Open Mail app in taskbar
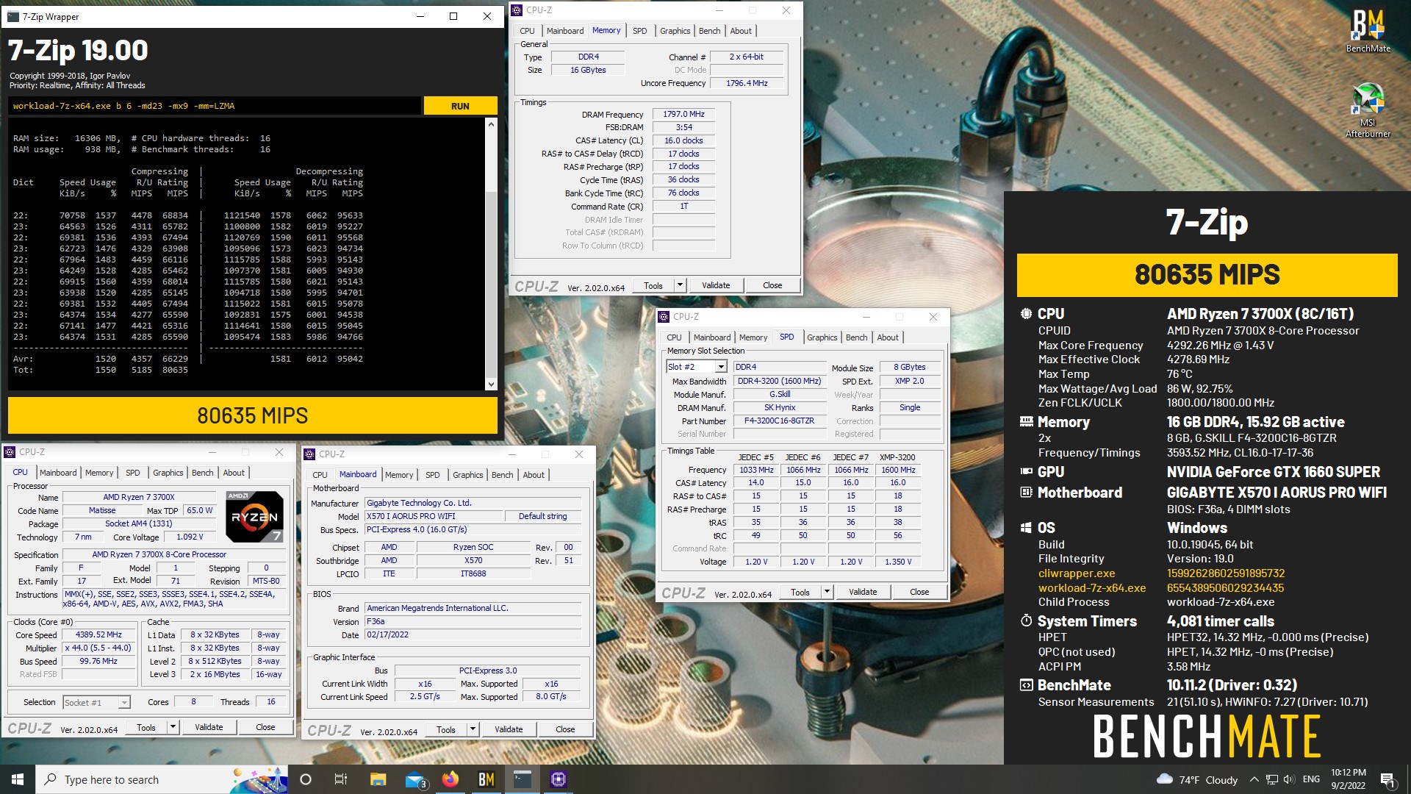 click(414, 779)
